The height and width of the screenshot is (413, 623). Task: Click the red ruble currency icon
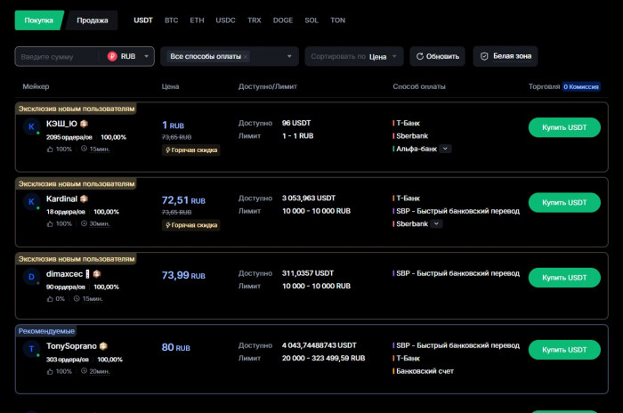coord(112,56)
